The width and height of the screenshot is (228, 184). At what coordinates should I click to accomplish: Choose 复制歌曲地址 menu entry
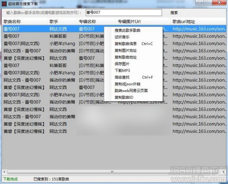(x=125, y=57)
